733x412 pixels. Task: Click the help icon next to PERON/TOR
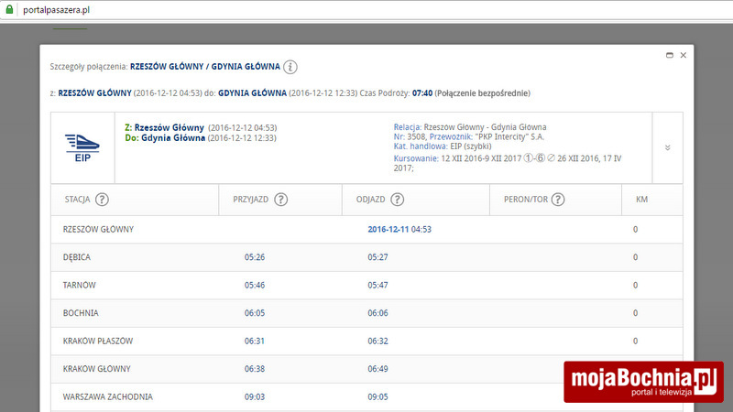pyautogui.click(x=558, y=200)
